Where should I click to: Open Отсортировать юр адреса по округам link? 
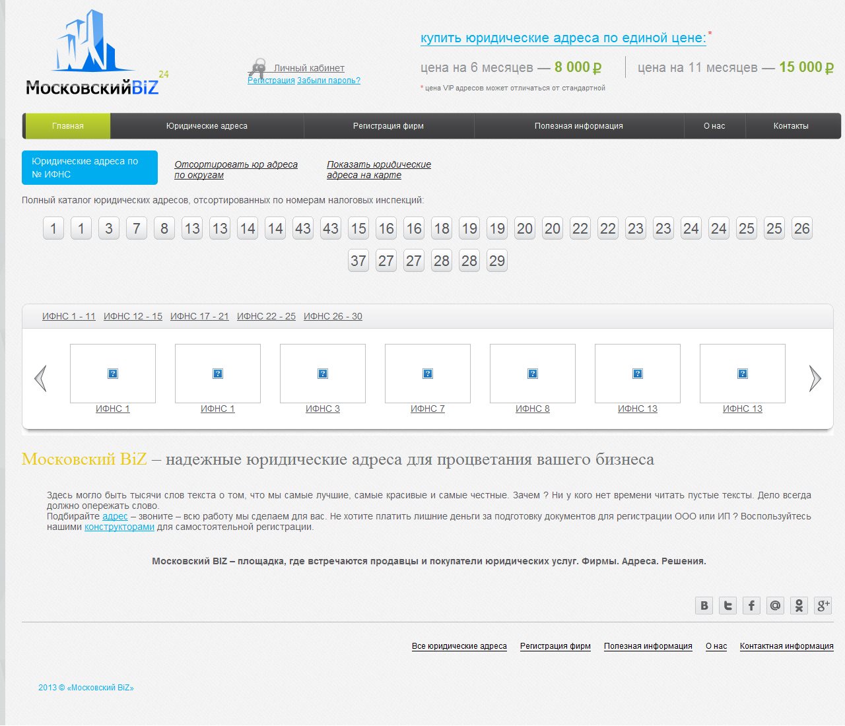pyautogui.click(x=236, y=170)
